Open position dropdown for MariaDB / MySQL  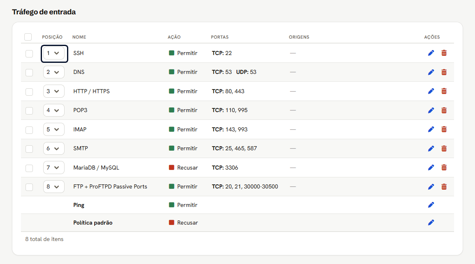54,168
